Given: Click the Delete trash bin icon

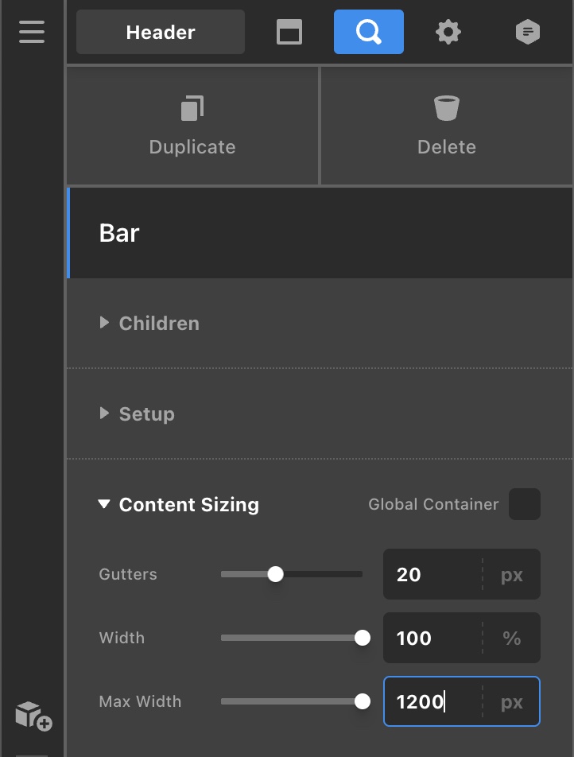Looking at the screenshot, I should [x=447, y=108].
